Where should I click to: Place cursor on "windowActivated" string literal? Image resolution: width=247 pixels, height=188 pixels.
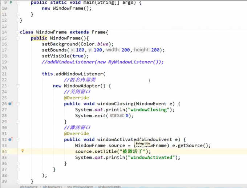point(152,158)
